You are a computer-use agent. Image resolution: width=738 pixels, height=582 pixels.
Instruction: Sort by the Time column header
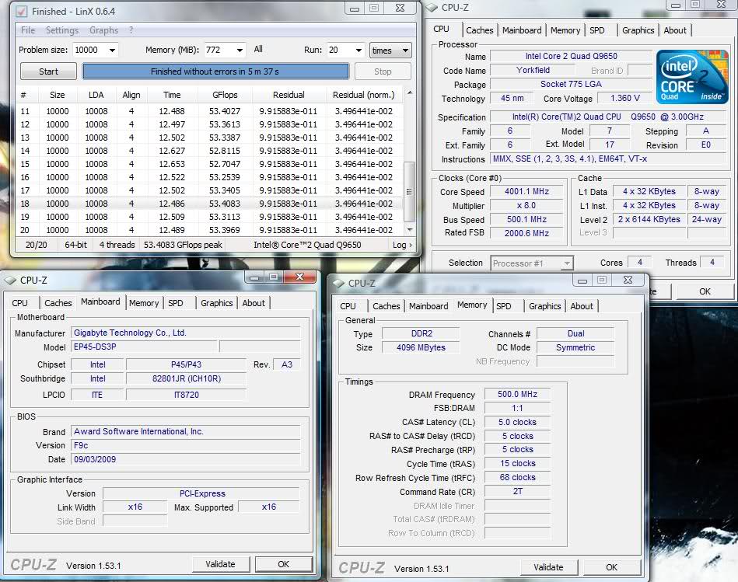pyautogui.click(x=172, y=95)
